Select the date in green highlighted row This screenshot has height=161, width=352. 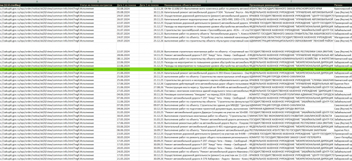point(123,69)
